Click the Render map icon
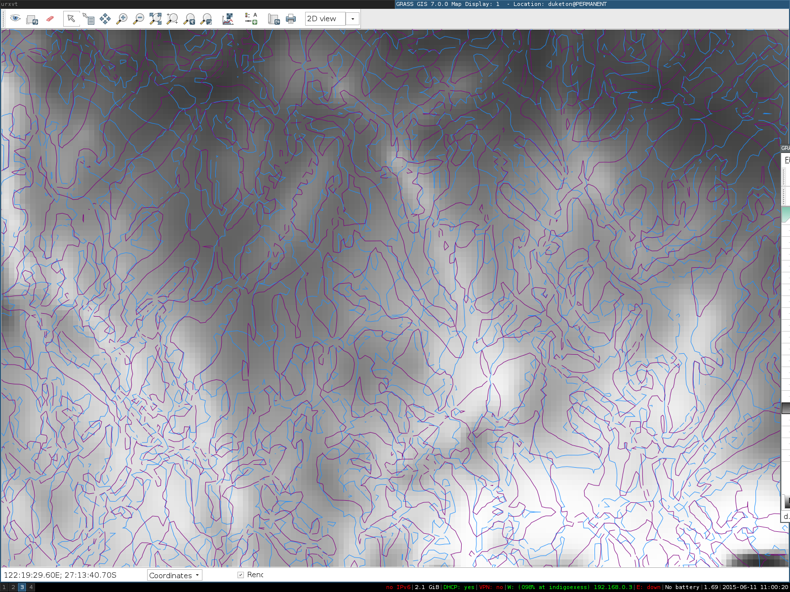 pos(32,19)
